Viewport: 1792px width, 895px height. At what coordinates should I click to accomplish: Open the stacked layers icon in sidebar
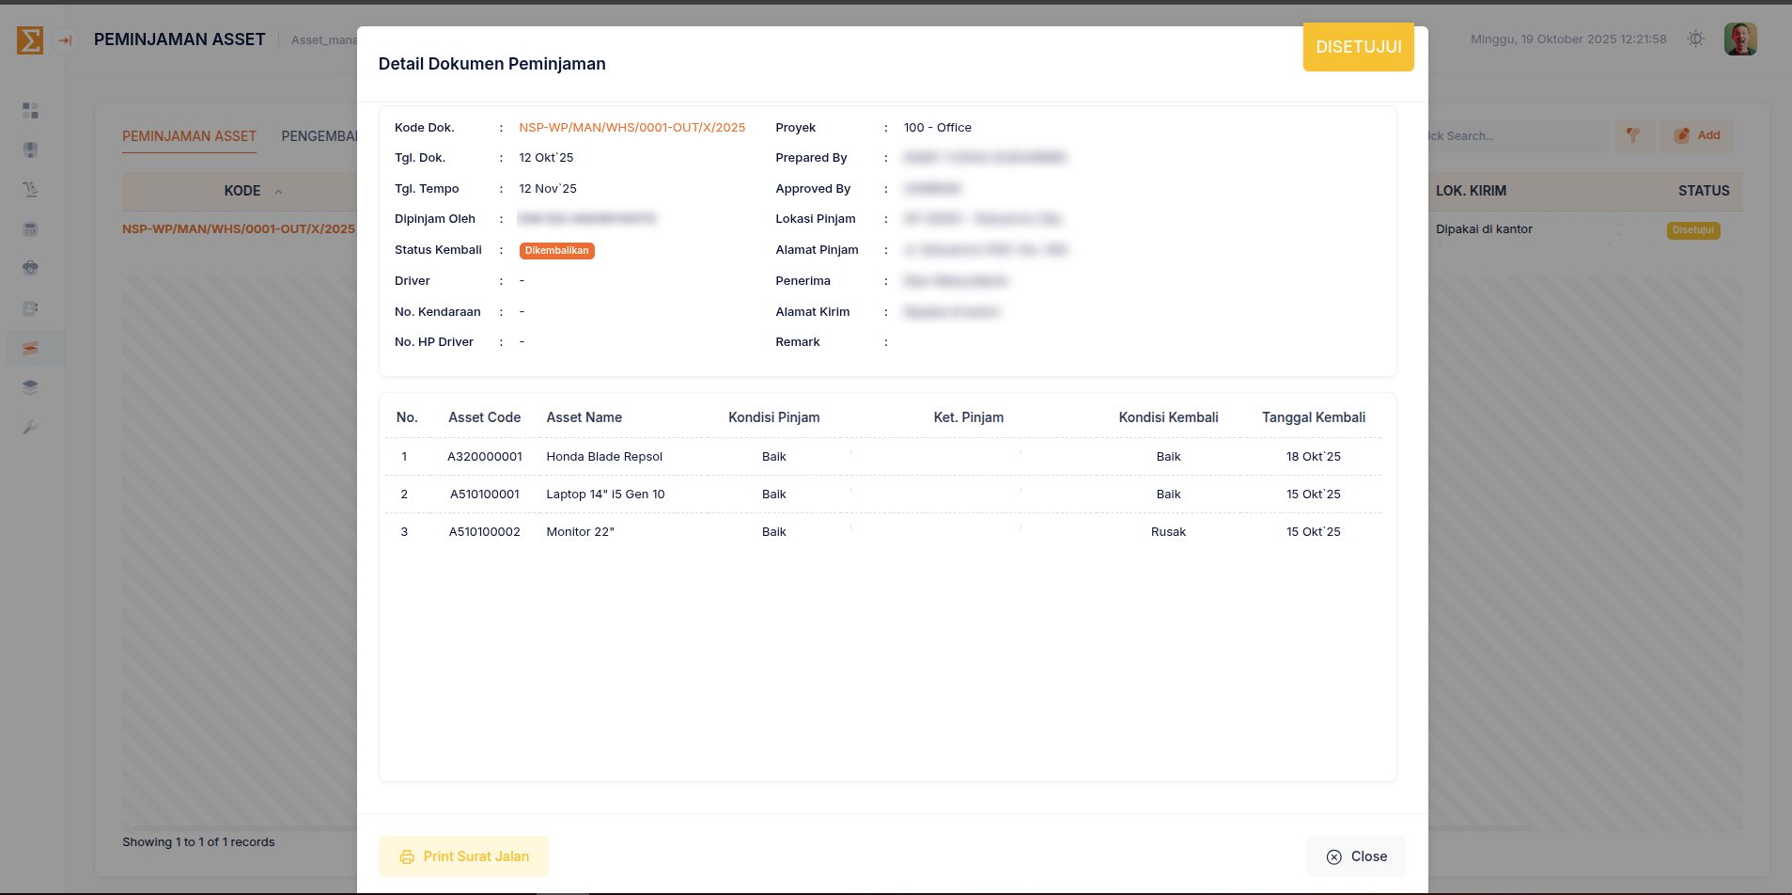[30, 387]
